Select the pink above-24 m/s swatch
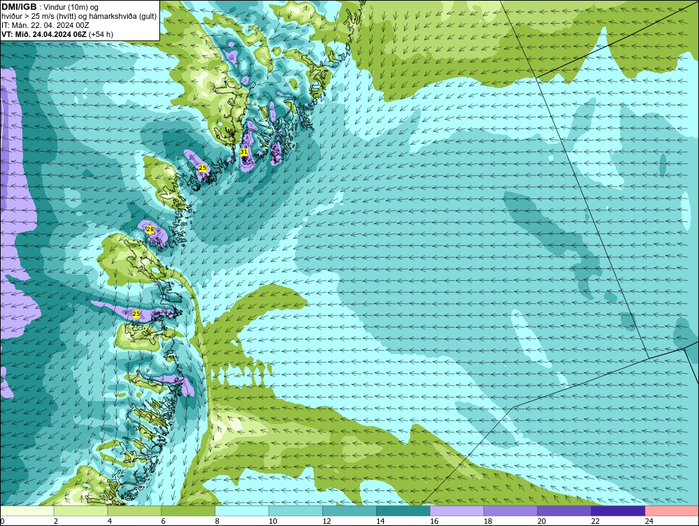The width and height of the screenshot is (699, 526). click(672, 511)
